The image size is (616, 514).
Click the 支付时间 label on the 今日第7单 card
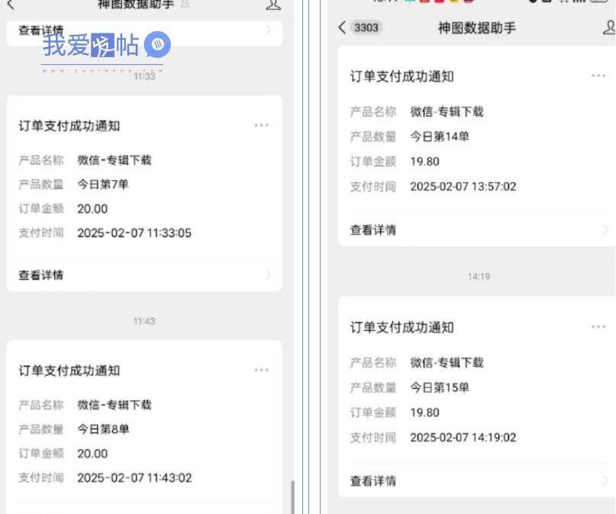coord(41,233)
